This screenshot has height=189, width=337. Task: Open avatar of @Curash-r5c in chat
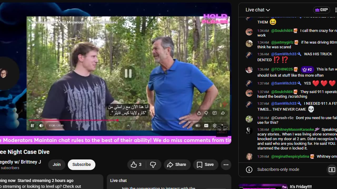click(x=249, y=119)
